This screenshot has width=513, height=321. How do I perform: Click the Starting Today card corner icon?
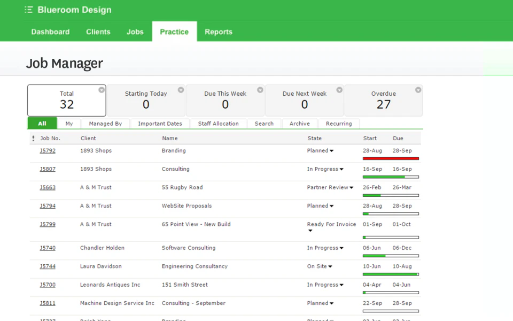[x=180, y=89]
